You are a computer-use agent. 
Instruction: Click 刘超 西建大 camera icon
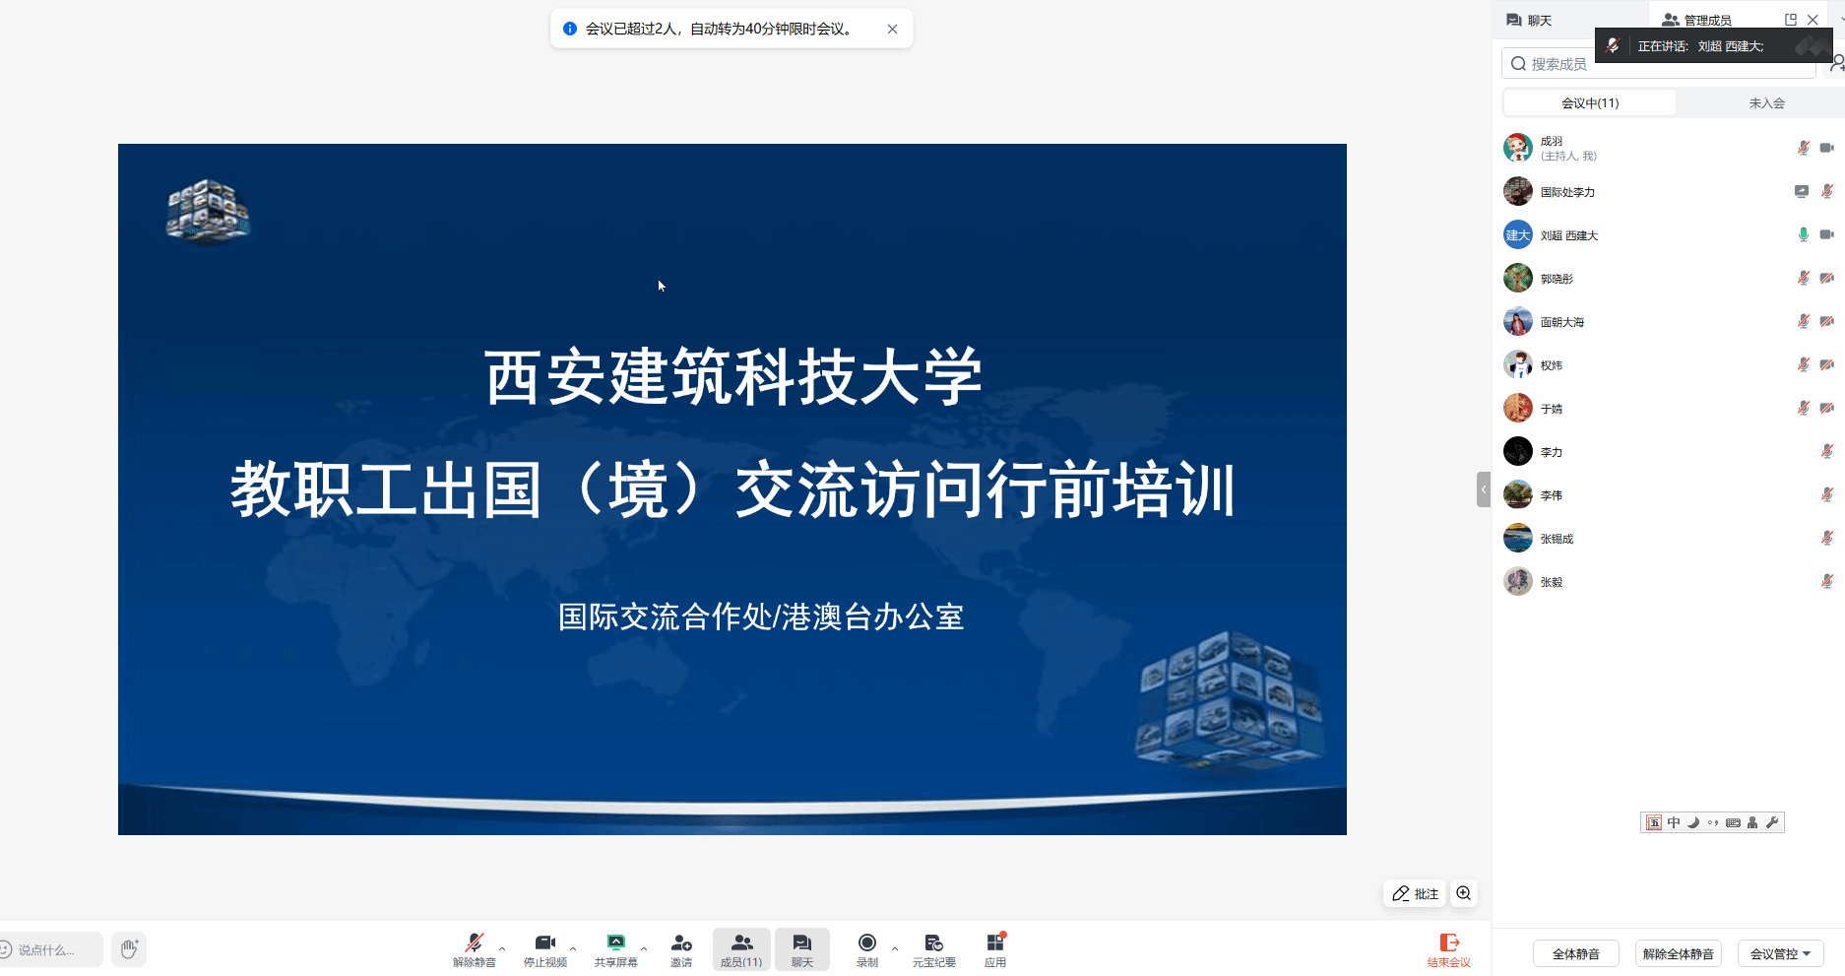1826,234
